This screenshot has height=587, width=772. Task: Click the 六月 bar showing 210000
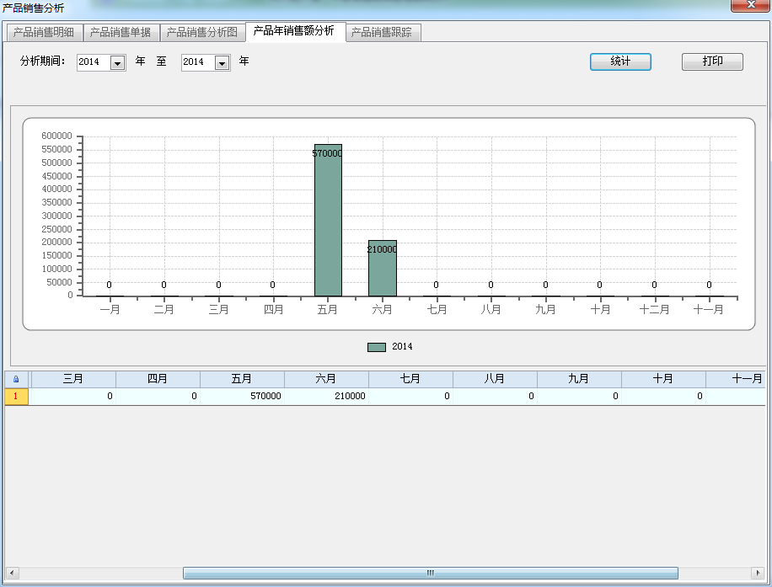pyautogui.click(x=382, y=268)
